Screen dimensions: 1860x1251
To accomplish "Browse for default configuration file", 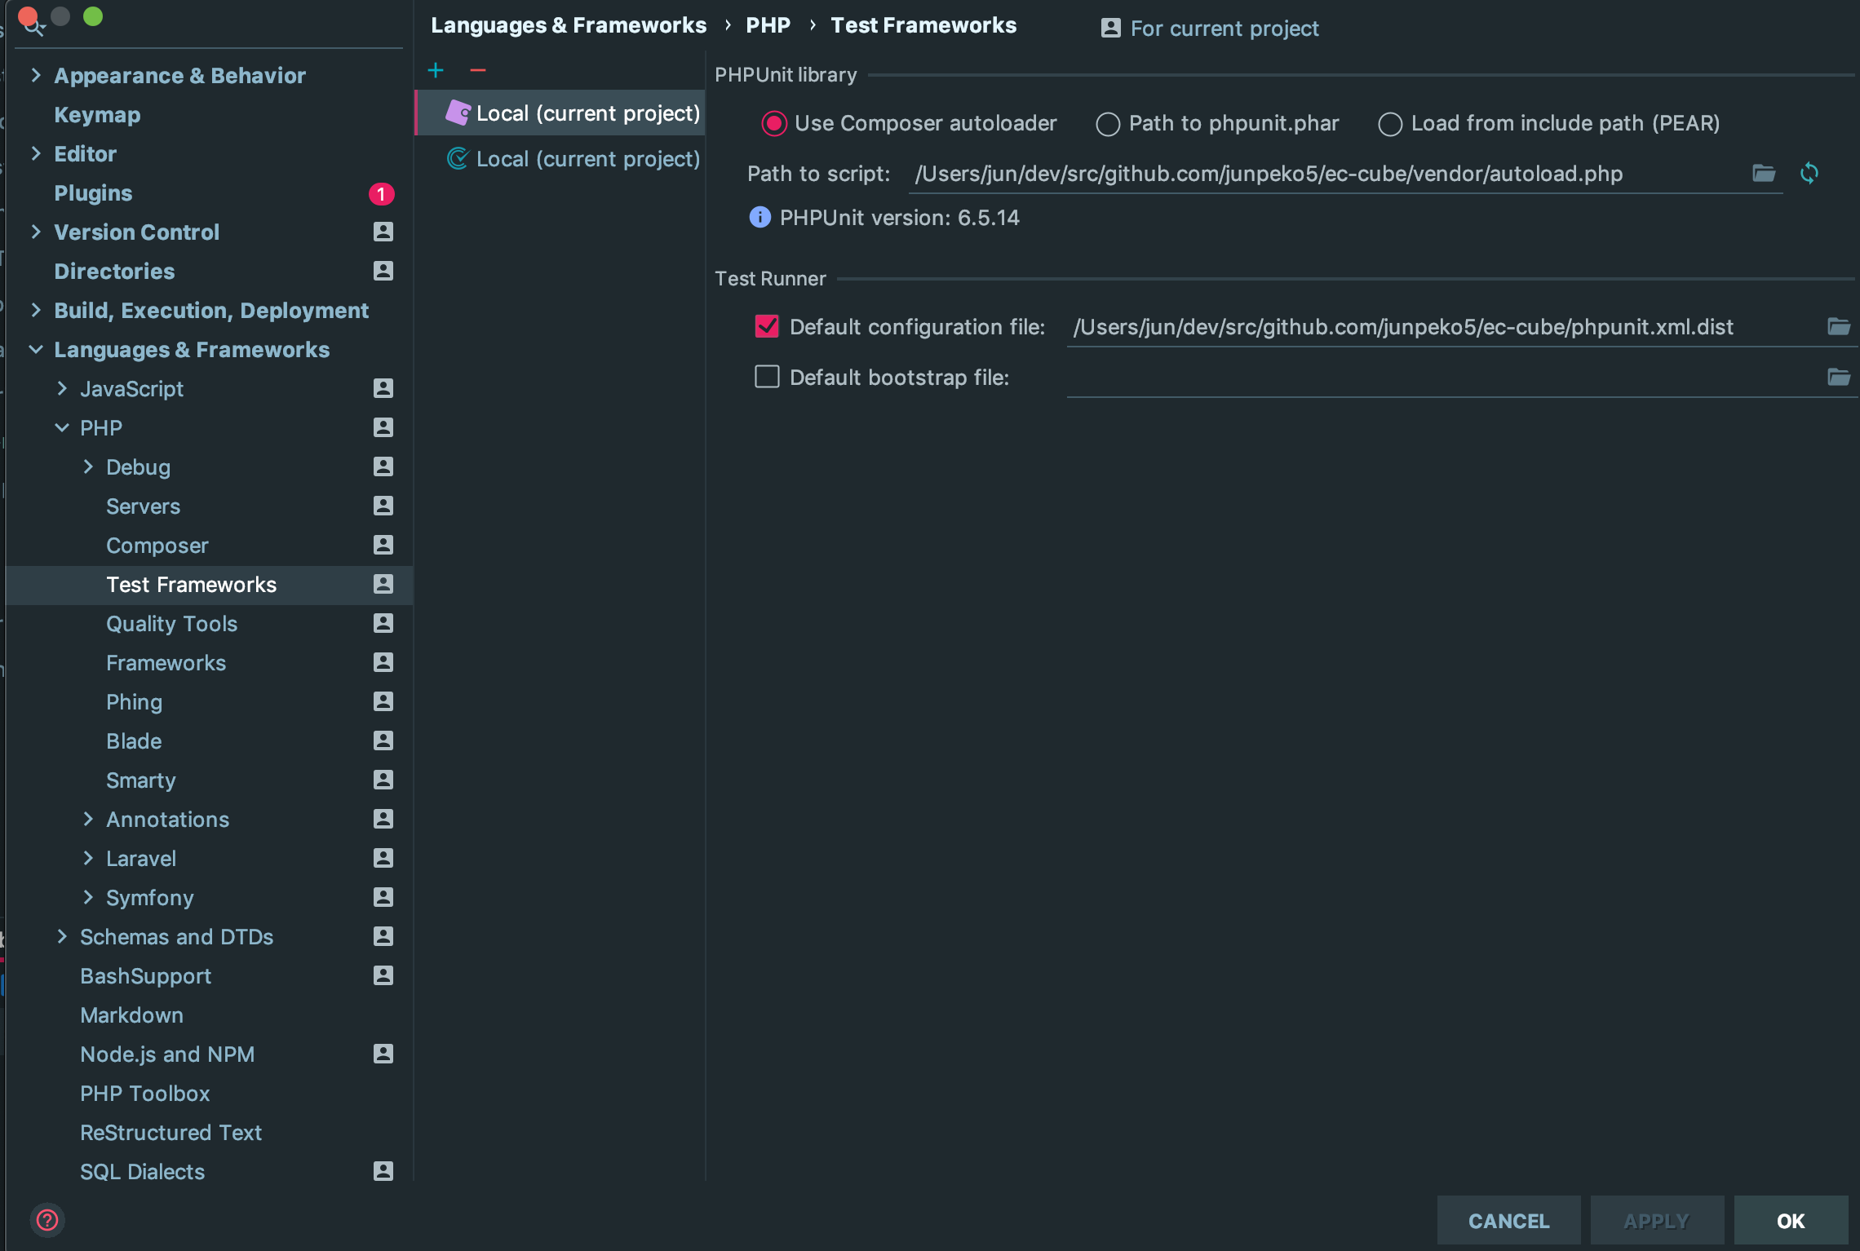I will click(x=1838, y=327).
